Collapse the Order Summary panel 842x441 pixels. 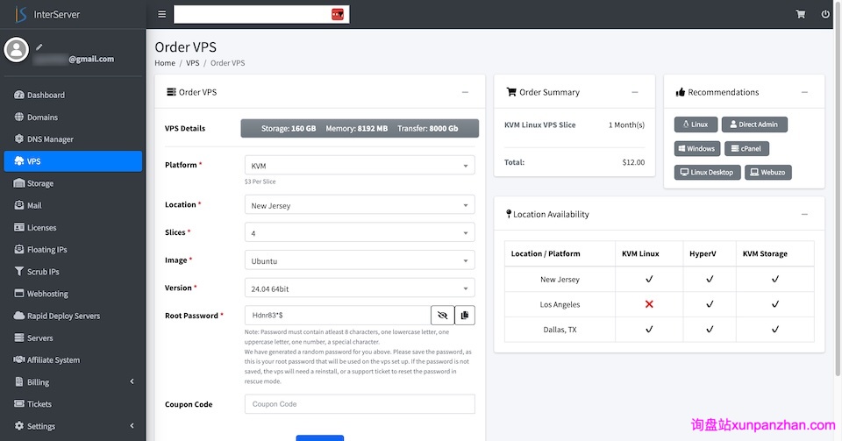click(x=635, y=92)
